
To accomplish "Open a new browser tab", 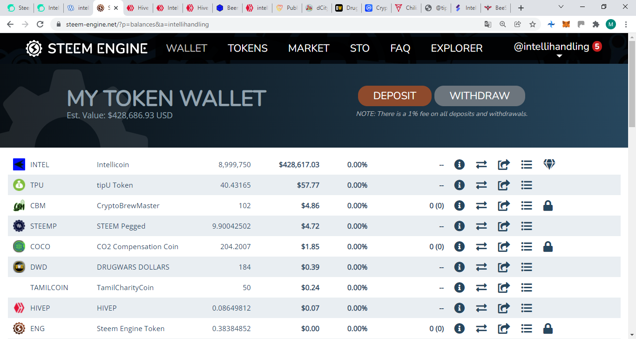I will pyautogui.click(x=521, y=8).
